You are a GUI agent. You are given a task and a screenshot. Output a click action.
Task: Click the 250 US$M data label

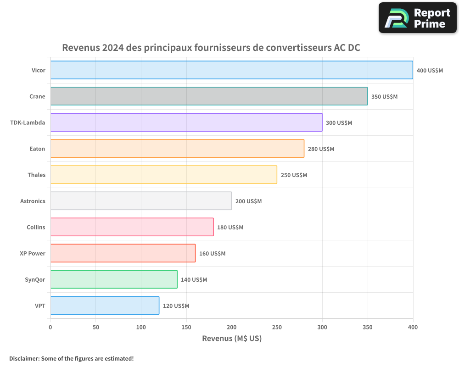pos(294,175)
